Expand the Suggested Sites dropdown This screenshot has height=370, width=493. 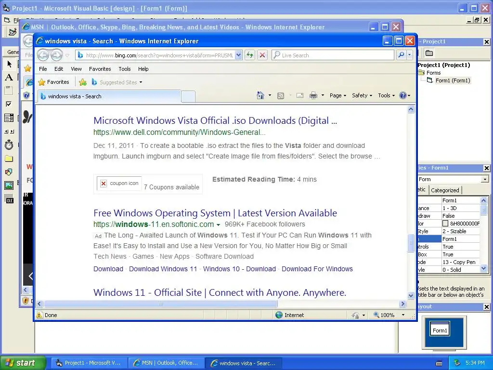[x=141, y=82]
